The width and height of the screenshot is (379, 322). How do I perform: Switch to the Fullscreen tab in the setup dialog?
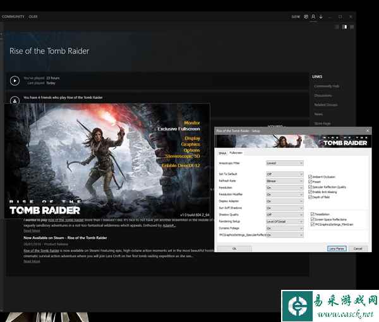(x=236, y=153)
